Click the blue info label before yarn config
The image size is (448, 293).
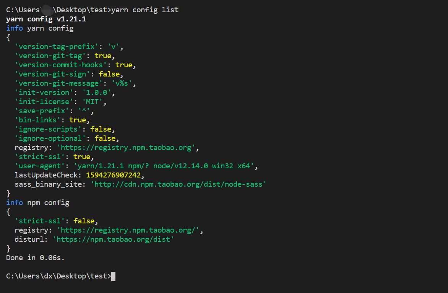(15, 28)
